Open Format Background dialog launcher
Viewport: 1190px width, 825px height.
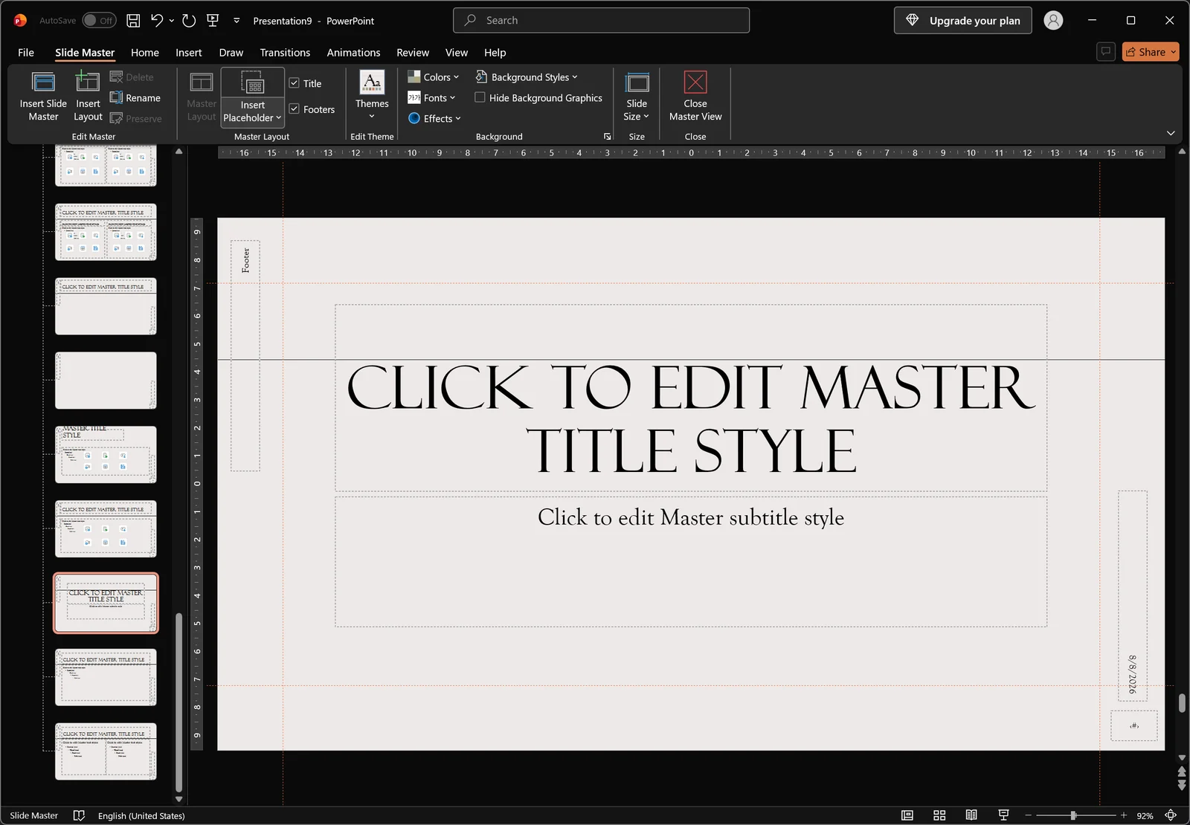(607, 137)
